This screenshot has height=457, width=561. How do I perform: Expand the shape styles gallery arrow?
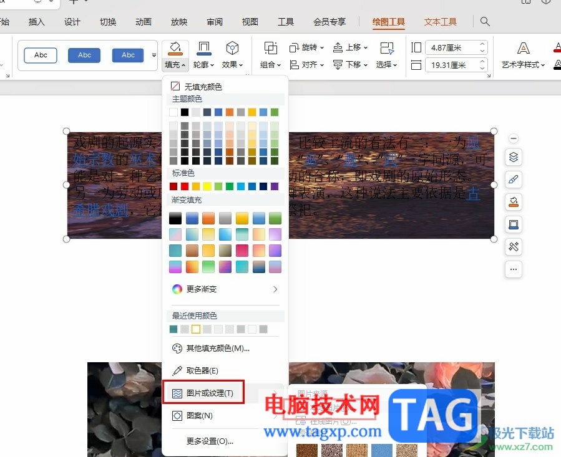[154, 55]
